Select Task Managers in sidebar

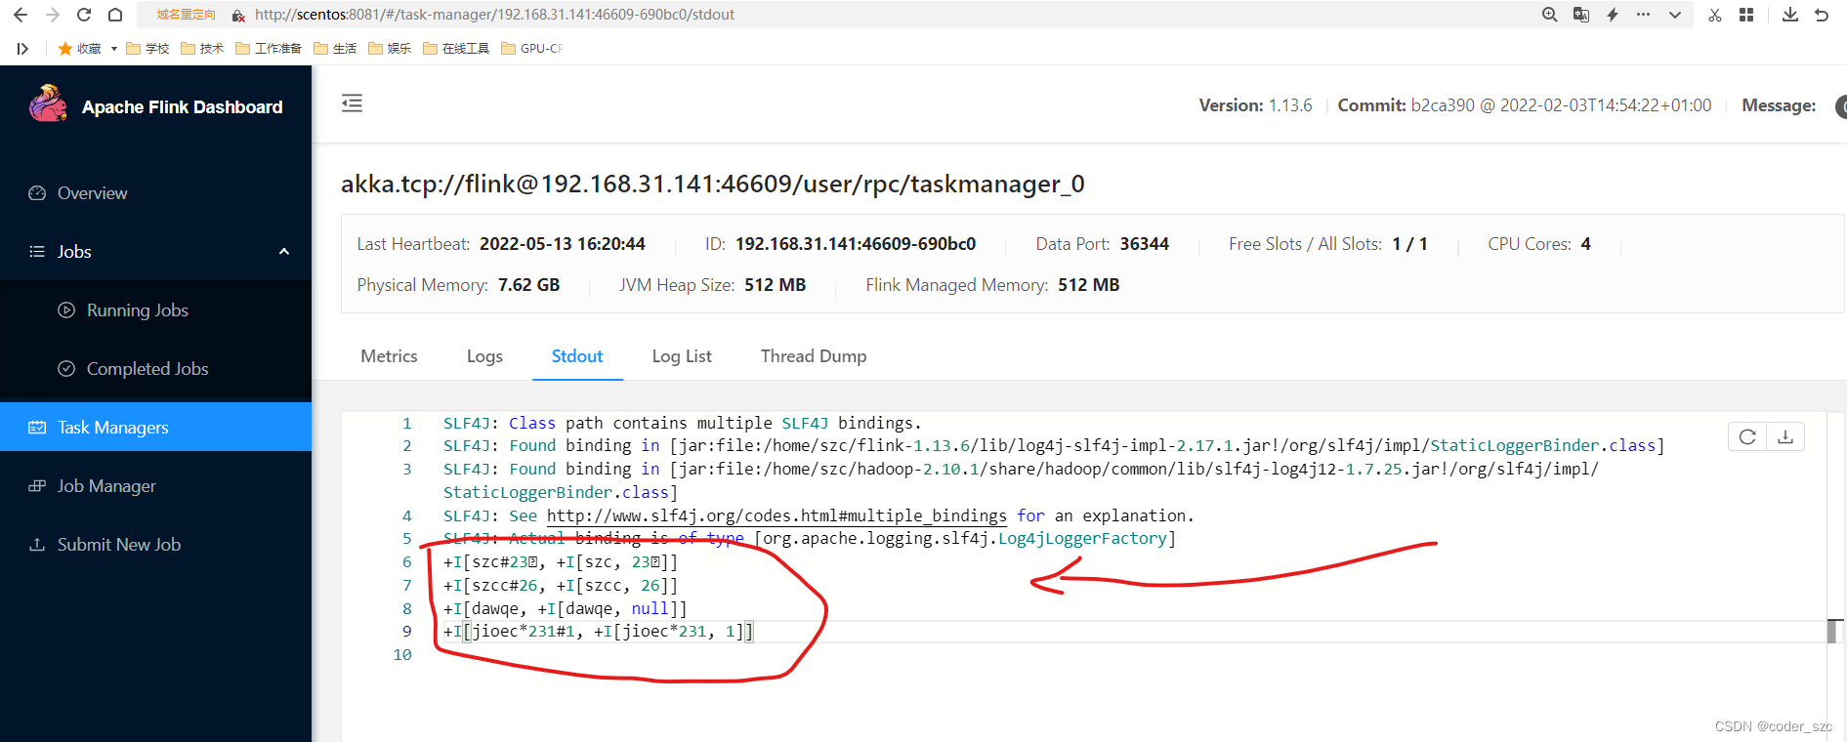[x=155, y=427]
